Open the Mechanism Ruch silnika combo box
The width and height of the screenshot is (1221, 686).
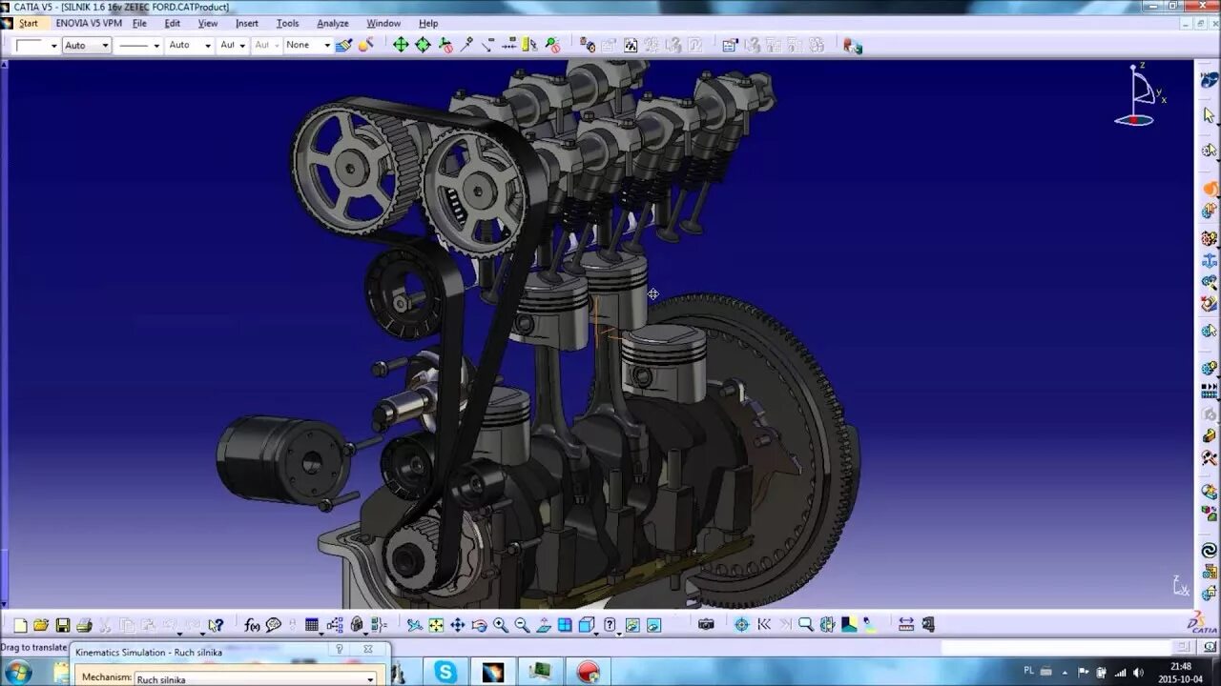[256, 679]
